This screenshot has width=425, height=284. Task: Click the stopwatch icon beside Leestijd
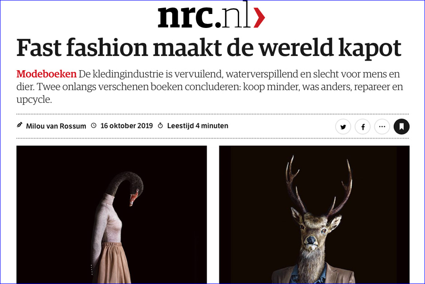[161, 125]
